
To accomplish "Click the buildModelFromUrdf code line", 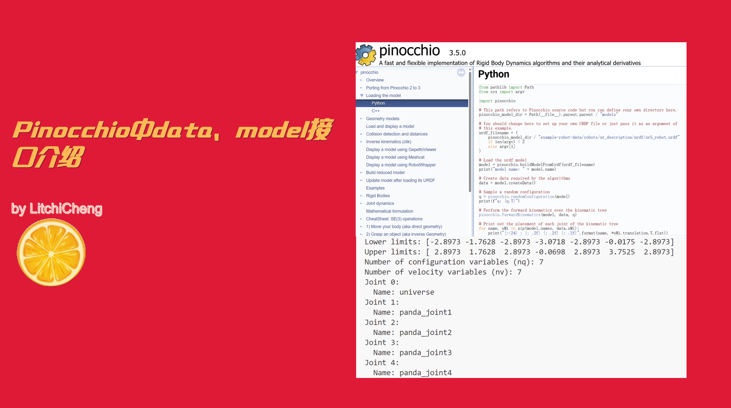I will (x=537, y=165).
